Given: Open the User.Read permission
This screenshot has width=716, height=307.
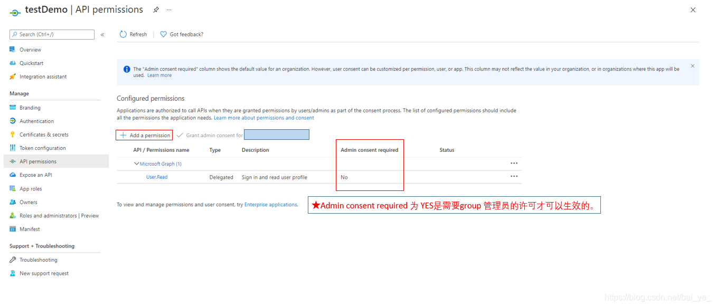Looking at the screenshot, I should click(x=157, y=177).
